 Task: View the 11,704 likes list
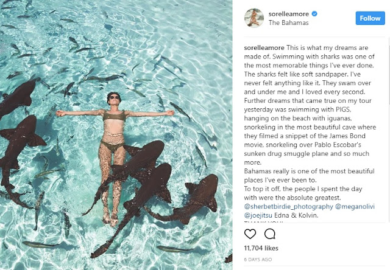261,248
